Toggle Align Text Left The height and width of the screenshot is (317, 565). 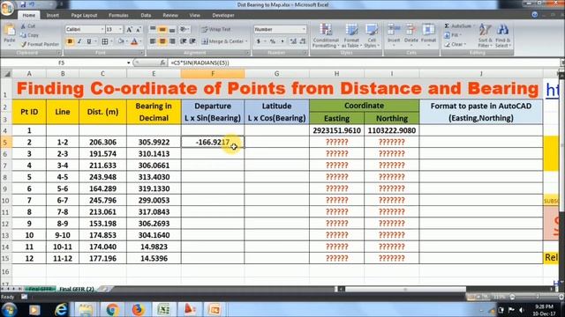coord(153,41)
